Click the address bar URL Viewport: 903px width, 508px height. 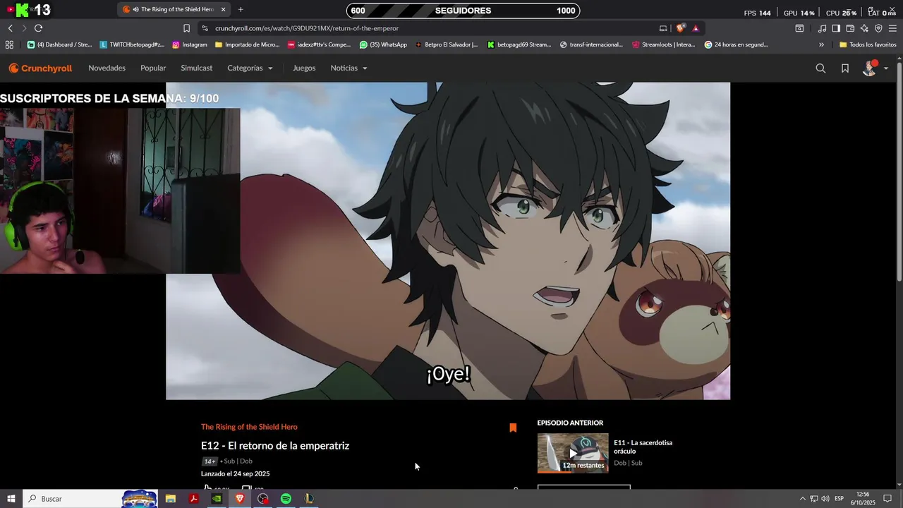(x=307, y=28)
